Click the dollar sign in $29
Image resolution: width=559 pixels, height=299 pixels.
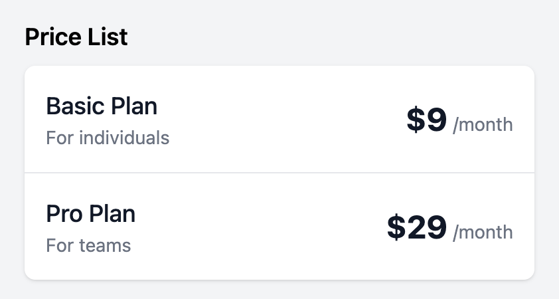pos(396,227)
